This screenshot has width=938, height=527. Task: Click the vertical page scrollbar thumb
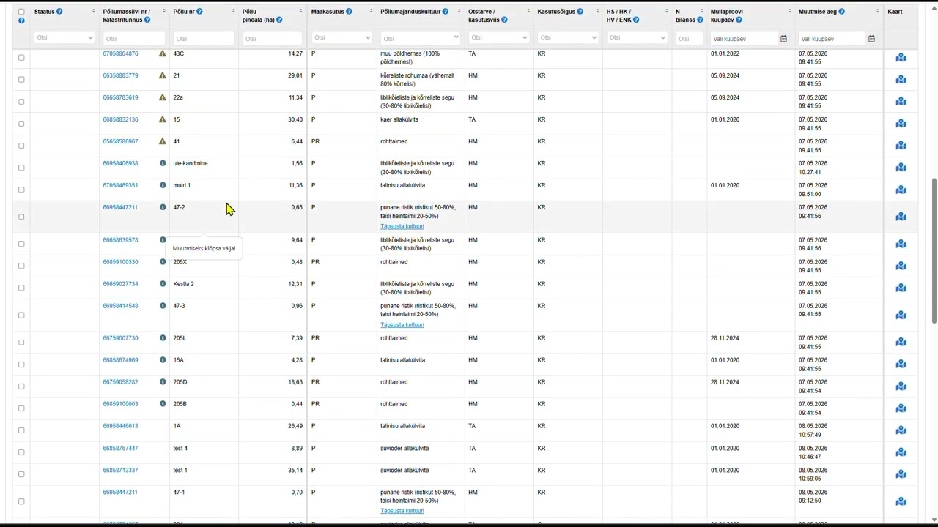(x=934, y=250)
